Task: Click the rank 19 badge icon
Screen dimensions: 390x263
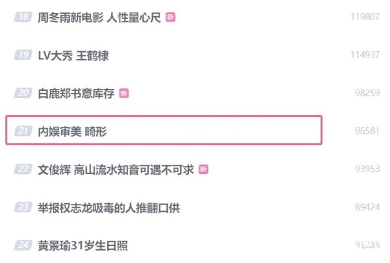Action: pyautogui.click(x=23, y=55)
